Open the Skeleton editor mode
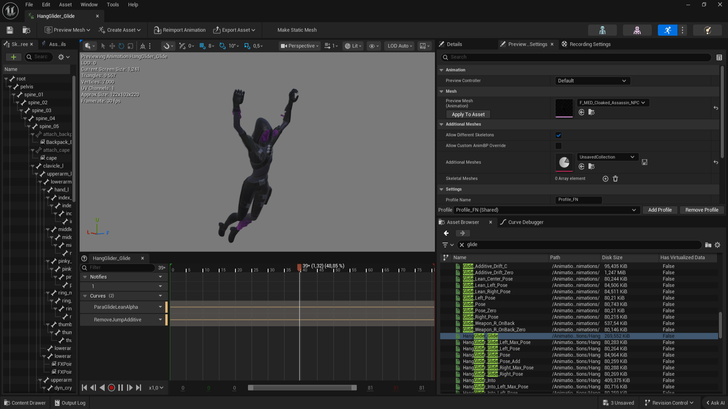The width and height of the screenshot is (728, 409). (602, 30)
